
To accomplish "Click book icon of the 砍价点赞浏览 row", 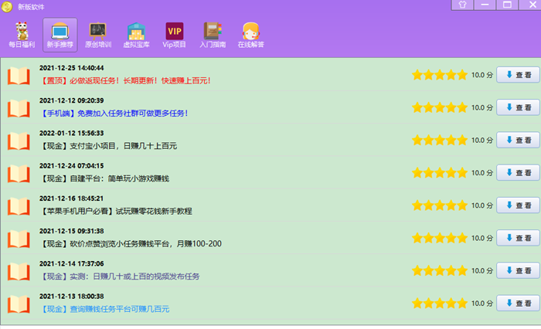I will [x=19, y=239].
